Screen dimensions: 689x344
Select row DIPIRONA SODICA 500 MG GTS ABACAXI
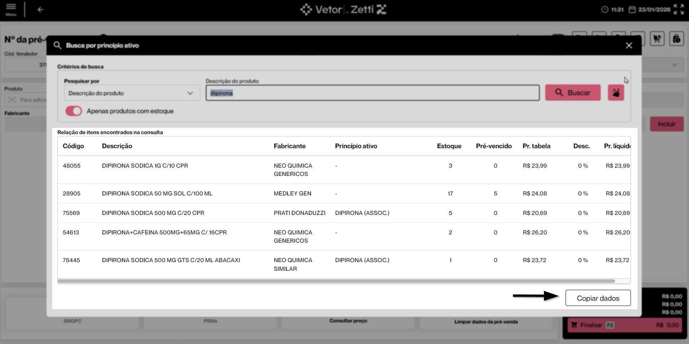click(x=344, y=264)
